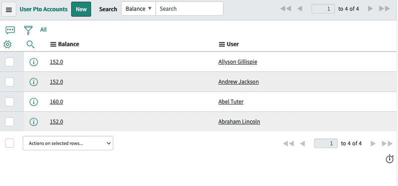Open the Allyson Gillispie user link
This screenshot has height=186, width=398.
[238, 62]
